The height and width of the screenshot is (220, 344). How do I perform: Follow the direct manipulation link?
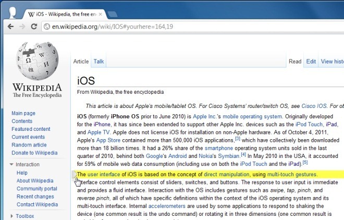click(x=227, y=174)
